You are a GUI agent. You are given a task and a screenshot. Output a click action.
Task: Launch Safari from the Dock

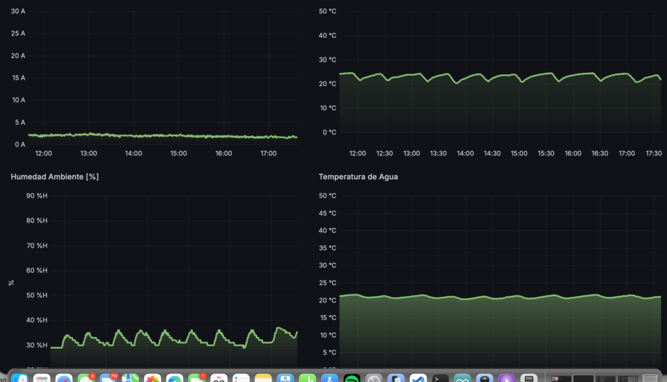click(x=64, y=377)
